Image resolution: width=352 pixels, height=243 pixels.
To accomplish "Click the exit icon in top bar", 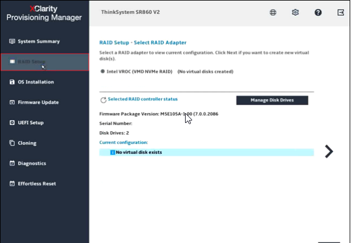I will coord(340,12).
